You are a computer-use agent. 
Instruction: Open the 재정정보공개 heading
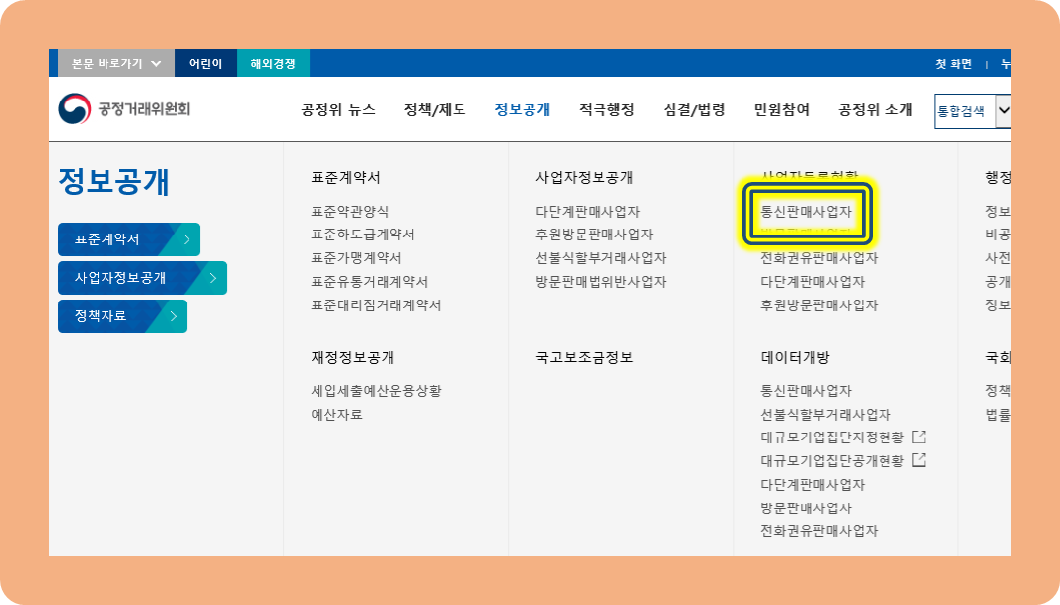[352, 358]
